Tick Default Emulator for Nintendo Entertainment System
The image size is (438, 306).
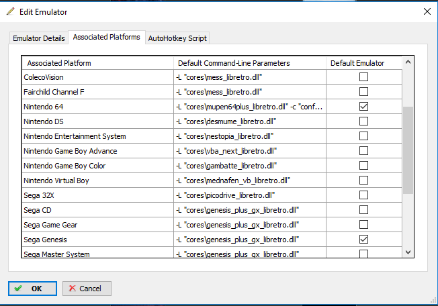click(x=363, y=136)
